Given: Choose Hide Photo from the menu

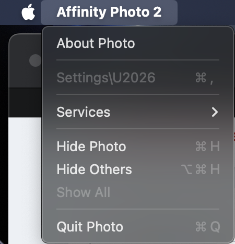Looking at the screenshot, I should click(138, 147).
